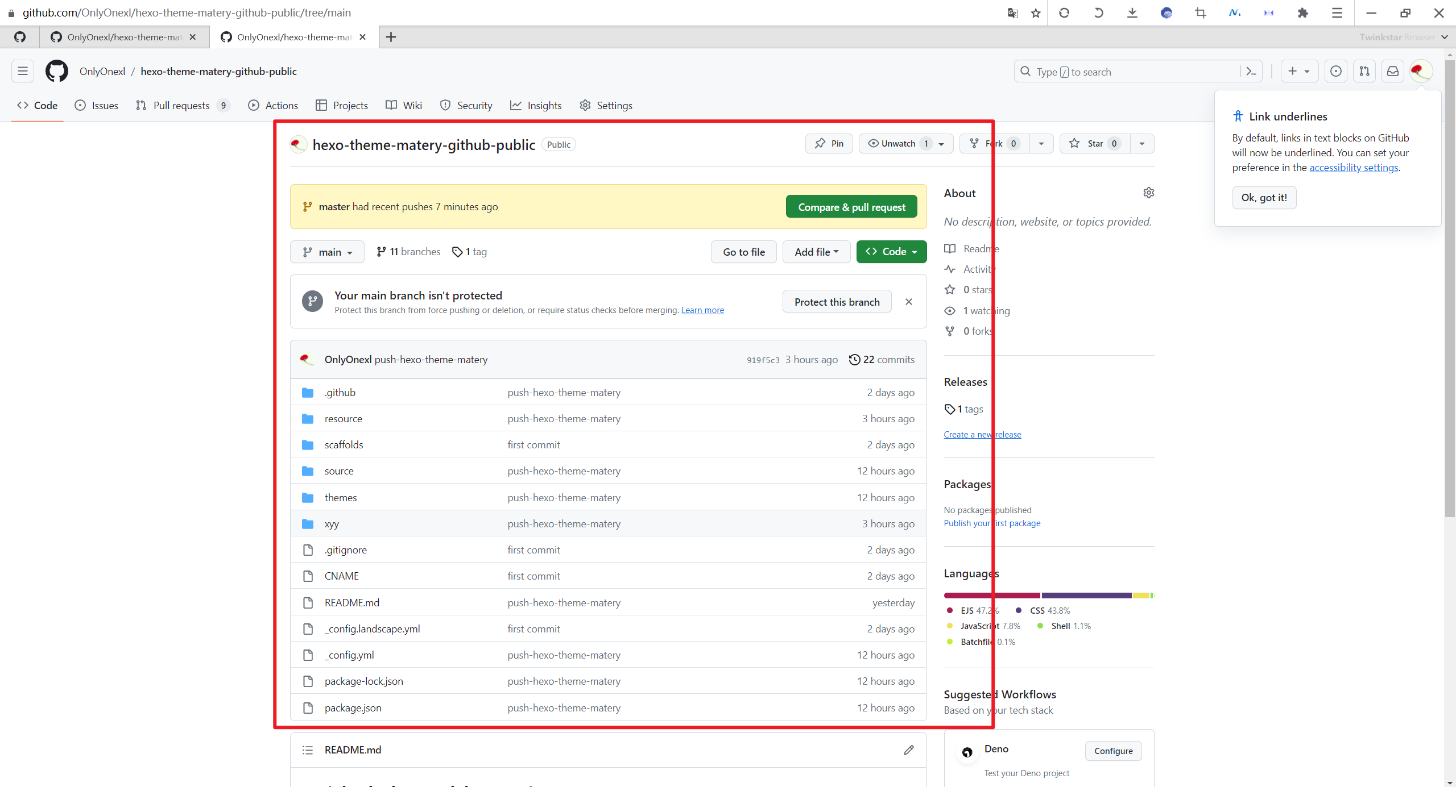Open the .github folder

pyautogui.click(x=340, y=393)
